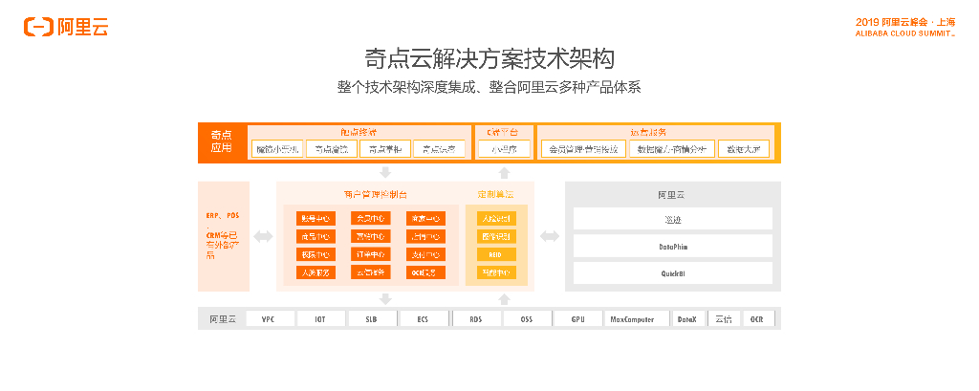Click the SLB box

click(x=372, y=319)
